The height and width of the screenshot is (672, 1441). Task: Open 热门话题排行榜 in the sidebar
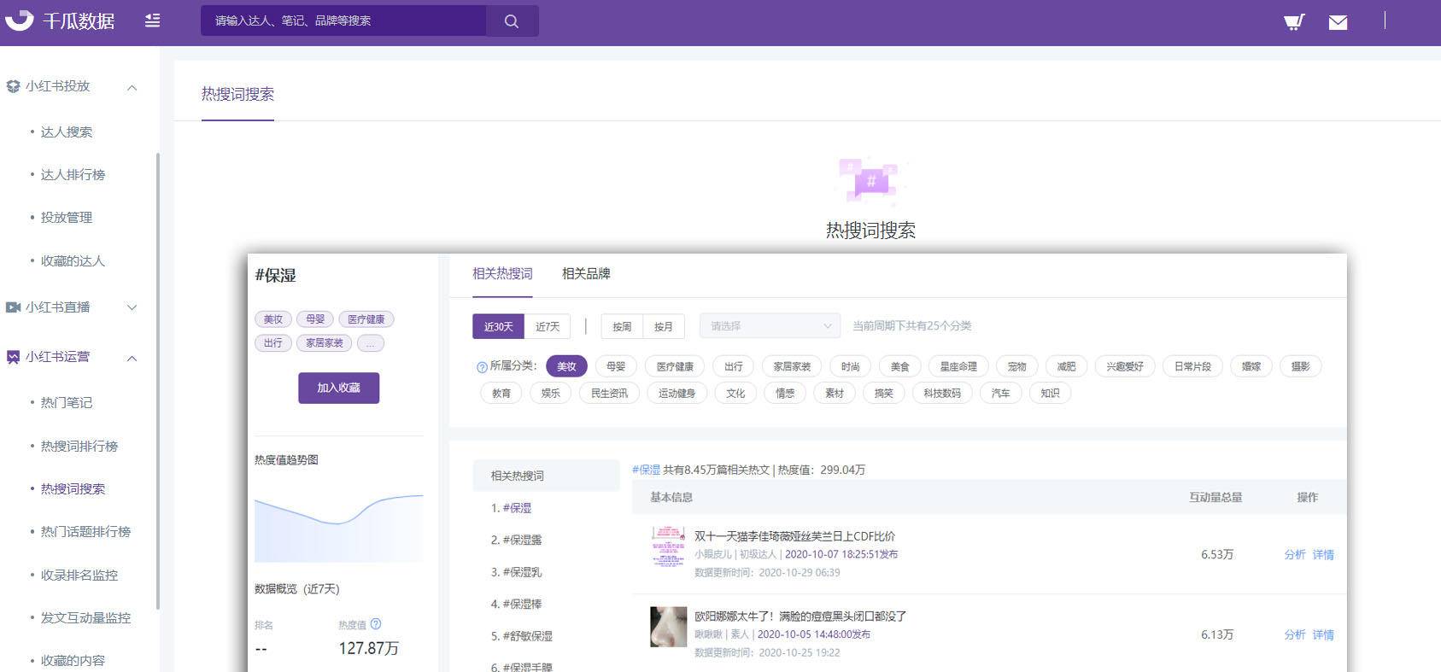pos(85,531)
